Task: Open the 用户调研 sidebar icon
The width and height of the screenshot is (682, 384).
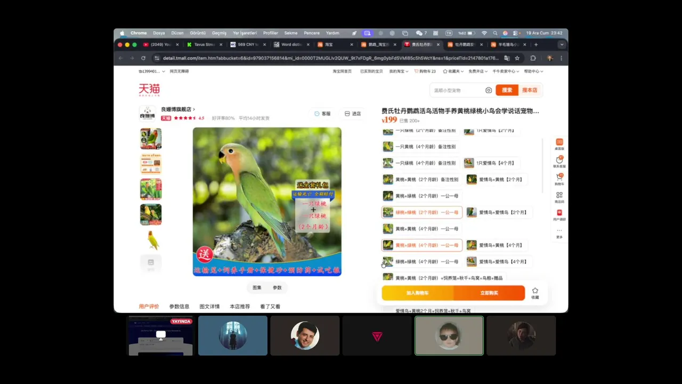Action: 559,215
